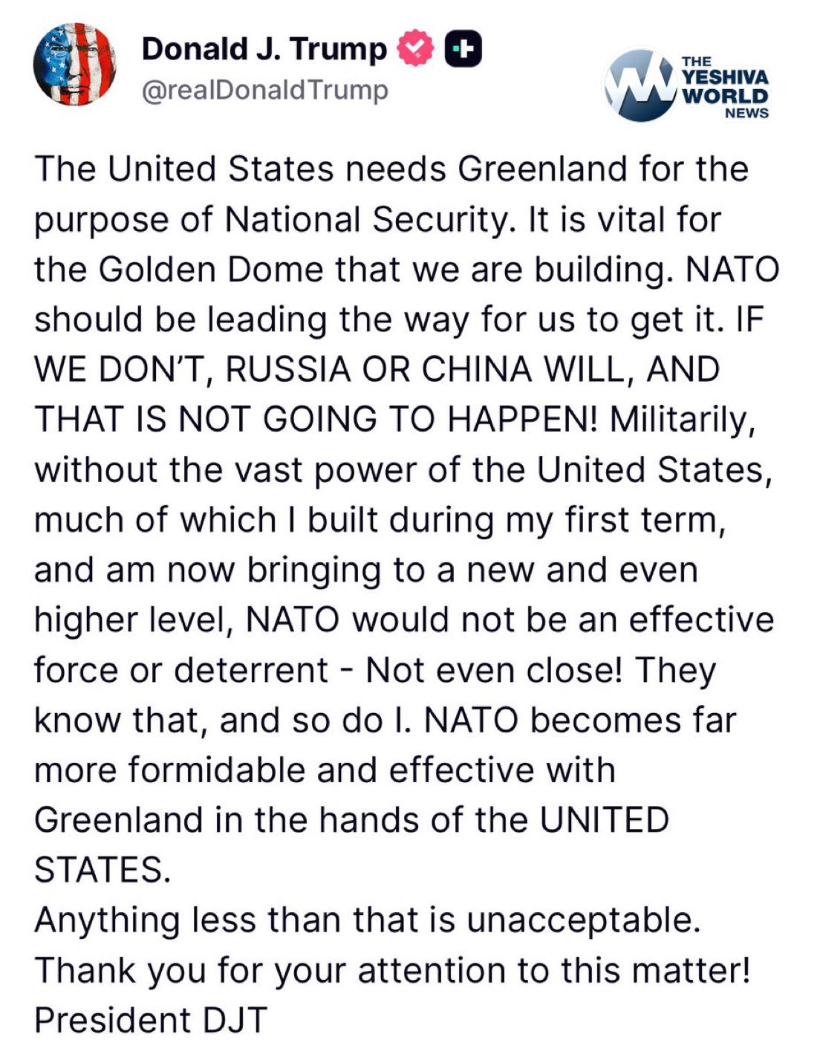Click the black plus badge icon
The width and height of the screenshot is (817, 1063).
463,49
